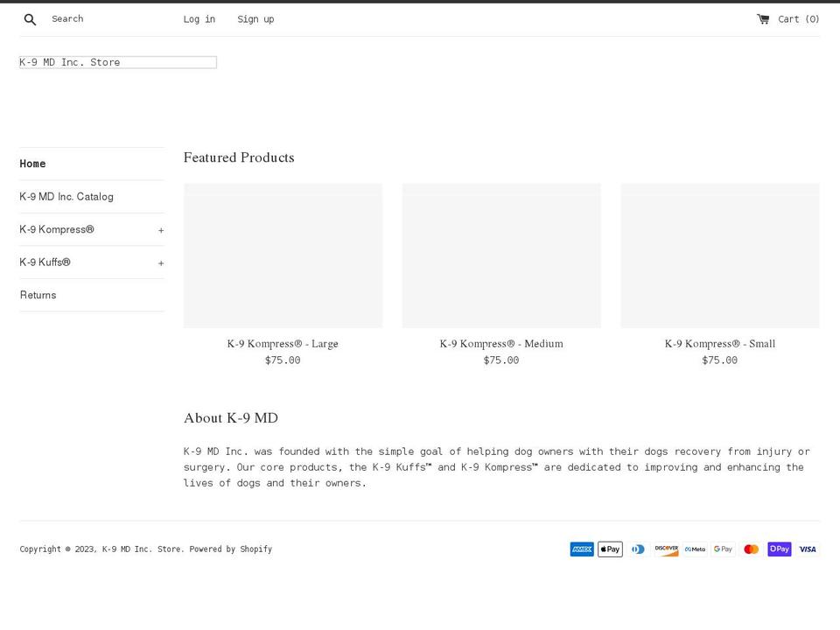Click the $75.00 price under Small
The width and height of the screenshot is (840, 630).
coord(720,360)
